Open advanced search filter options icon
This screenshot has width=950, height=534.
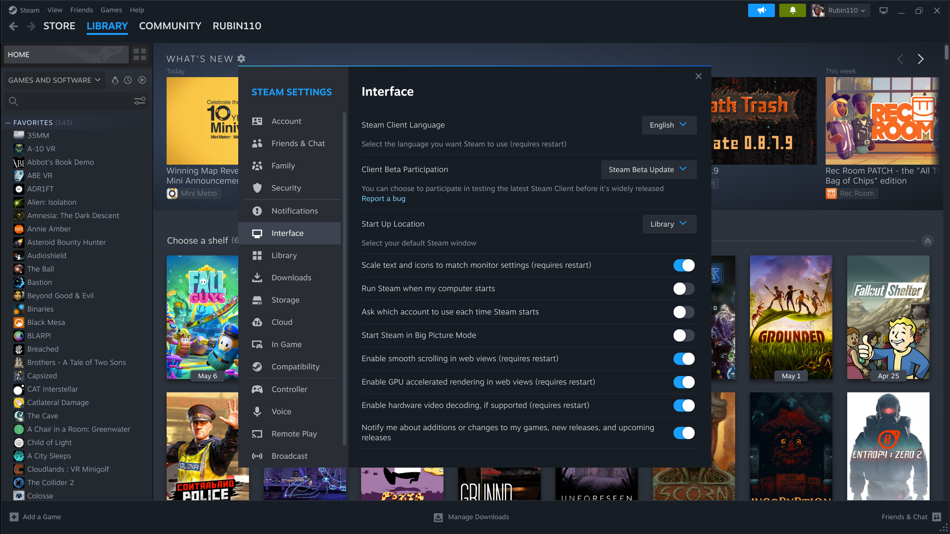click(x=140, y=101)
